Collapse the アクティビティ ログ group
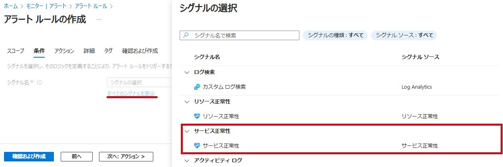503x167 pixels. click(x=186, y=161)
